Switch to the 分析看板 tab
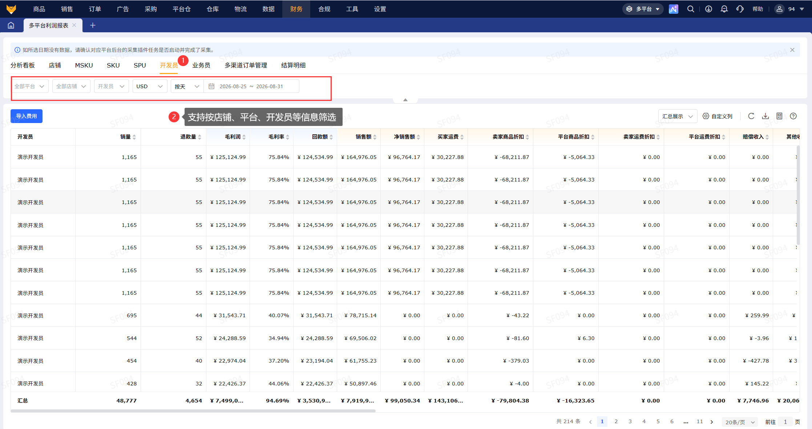This screenshot has height=429, width=812. click(x=23, y=65)
